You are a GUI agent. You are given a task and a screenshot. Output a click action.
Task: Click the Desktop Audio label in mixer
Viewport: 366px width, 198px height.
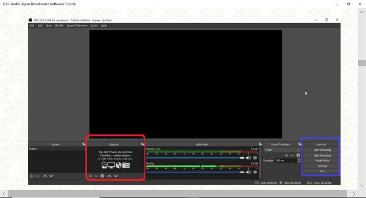pyautogui.click(x=153, y=149)
